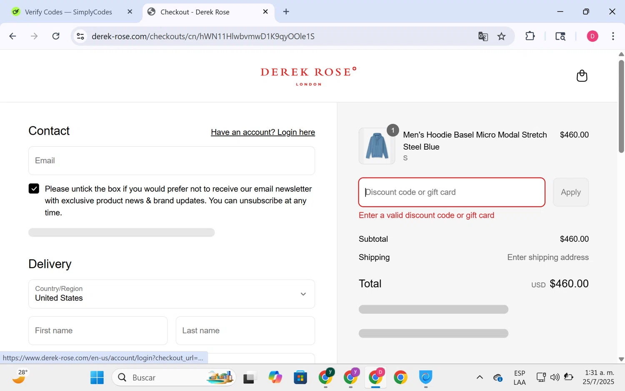This screenshot has width=625, height=391.
Task: Open Microsoft Store from the taskbar
Action: [x=300, y=378]
